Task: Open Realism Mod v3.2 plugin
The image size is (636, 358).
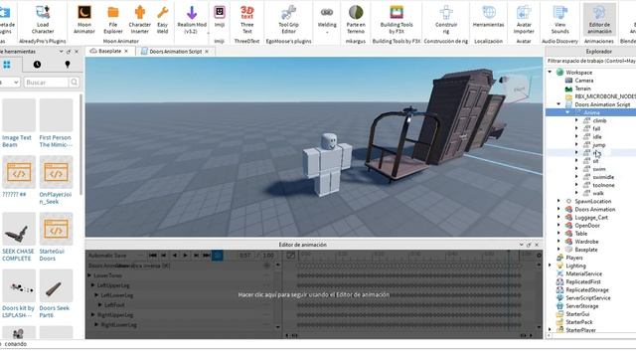Action: point(192,19)
